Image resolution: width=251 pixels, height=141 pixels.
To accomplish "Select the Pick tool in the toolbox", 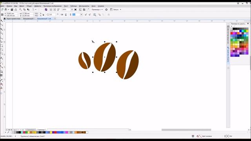I will coord(2,21).
